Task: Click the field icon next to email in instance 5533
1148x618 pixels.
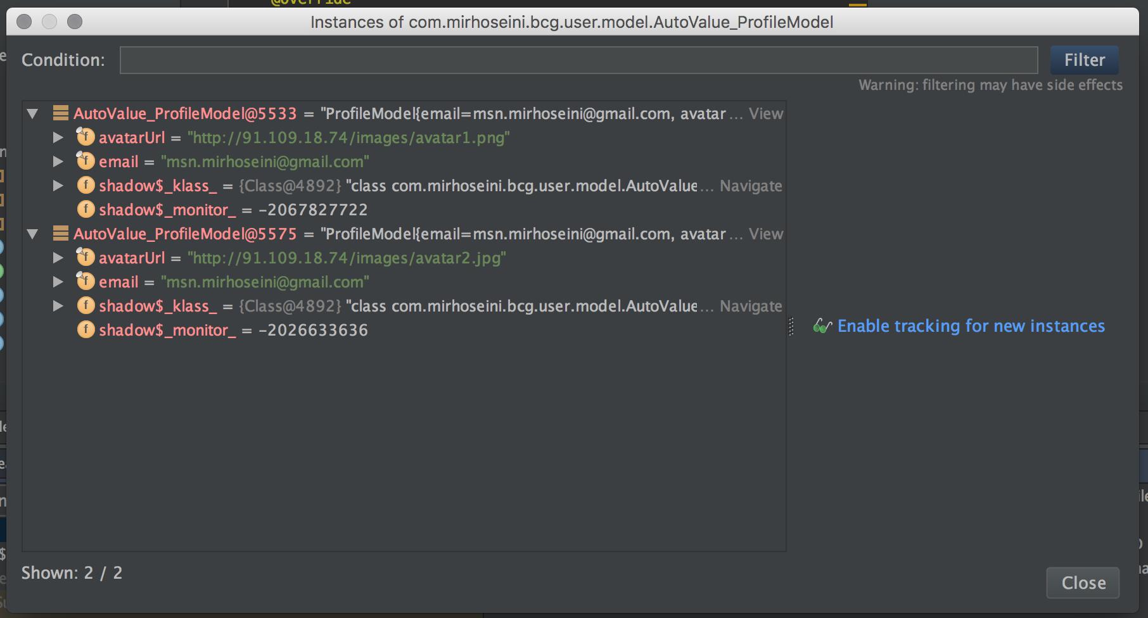Action: [x=86, y=161]
